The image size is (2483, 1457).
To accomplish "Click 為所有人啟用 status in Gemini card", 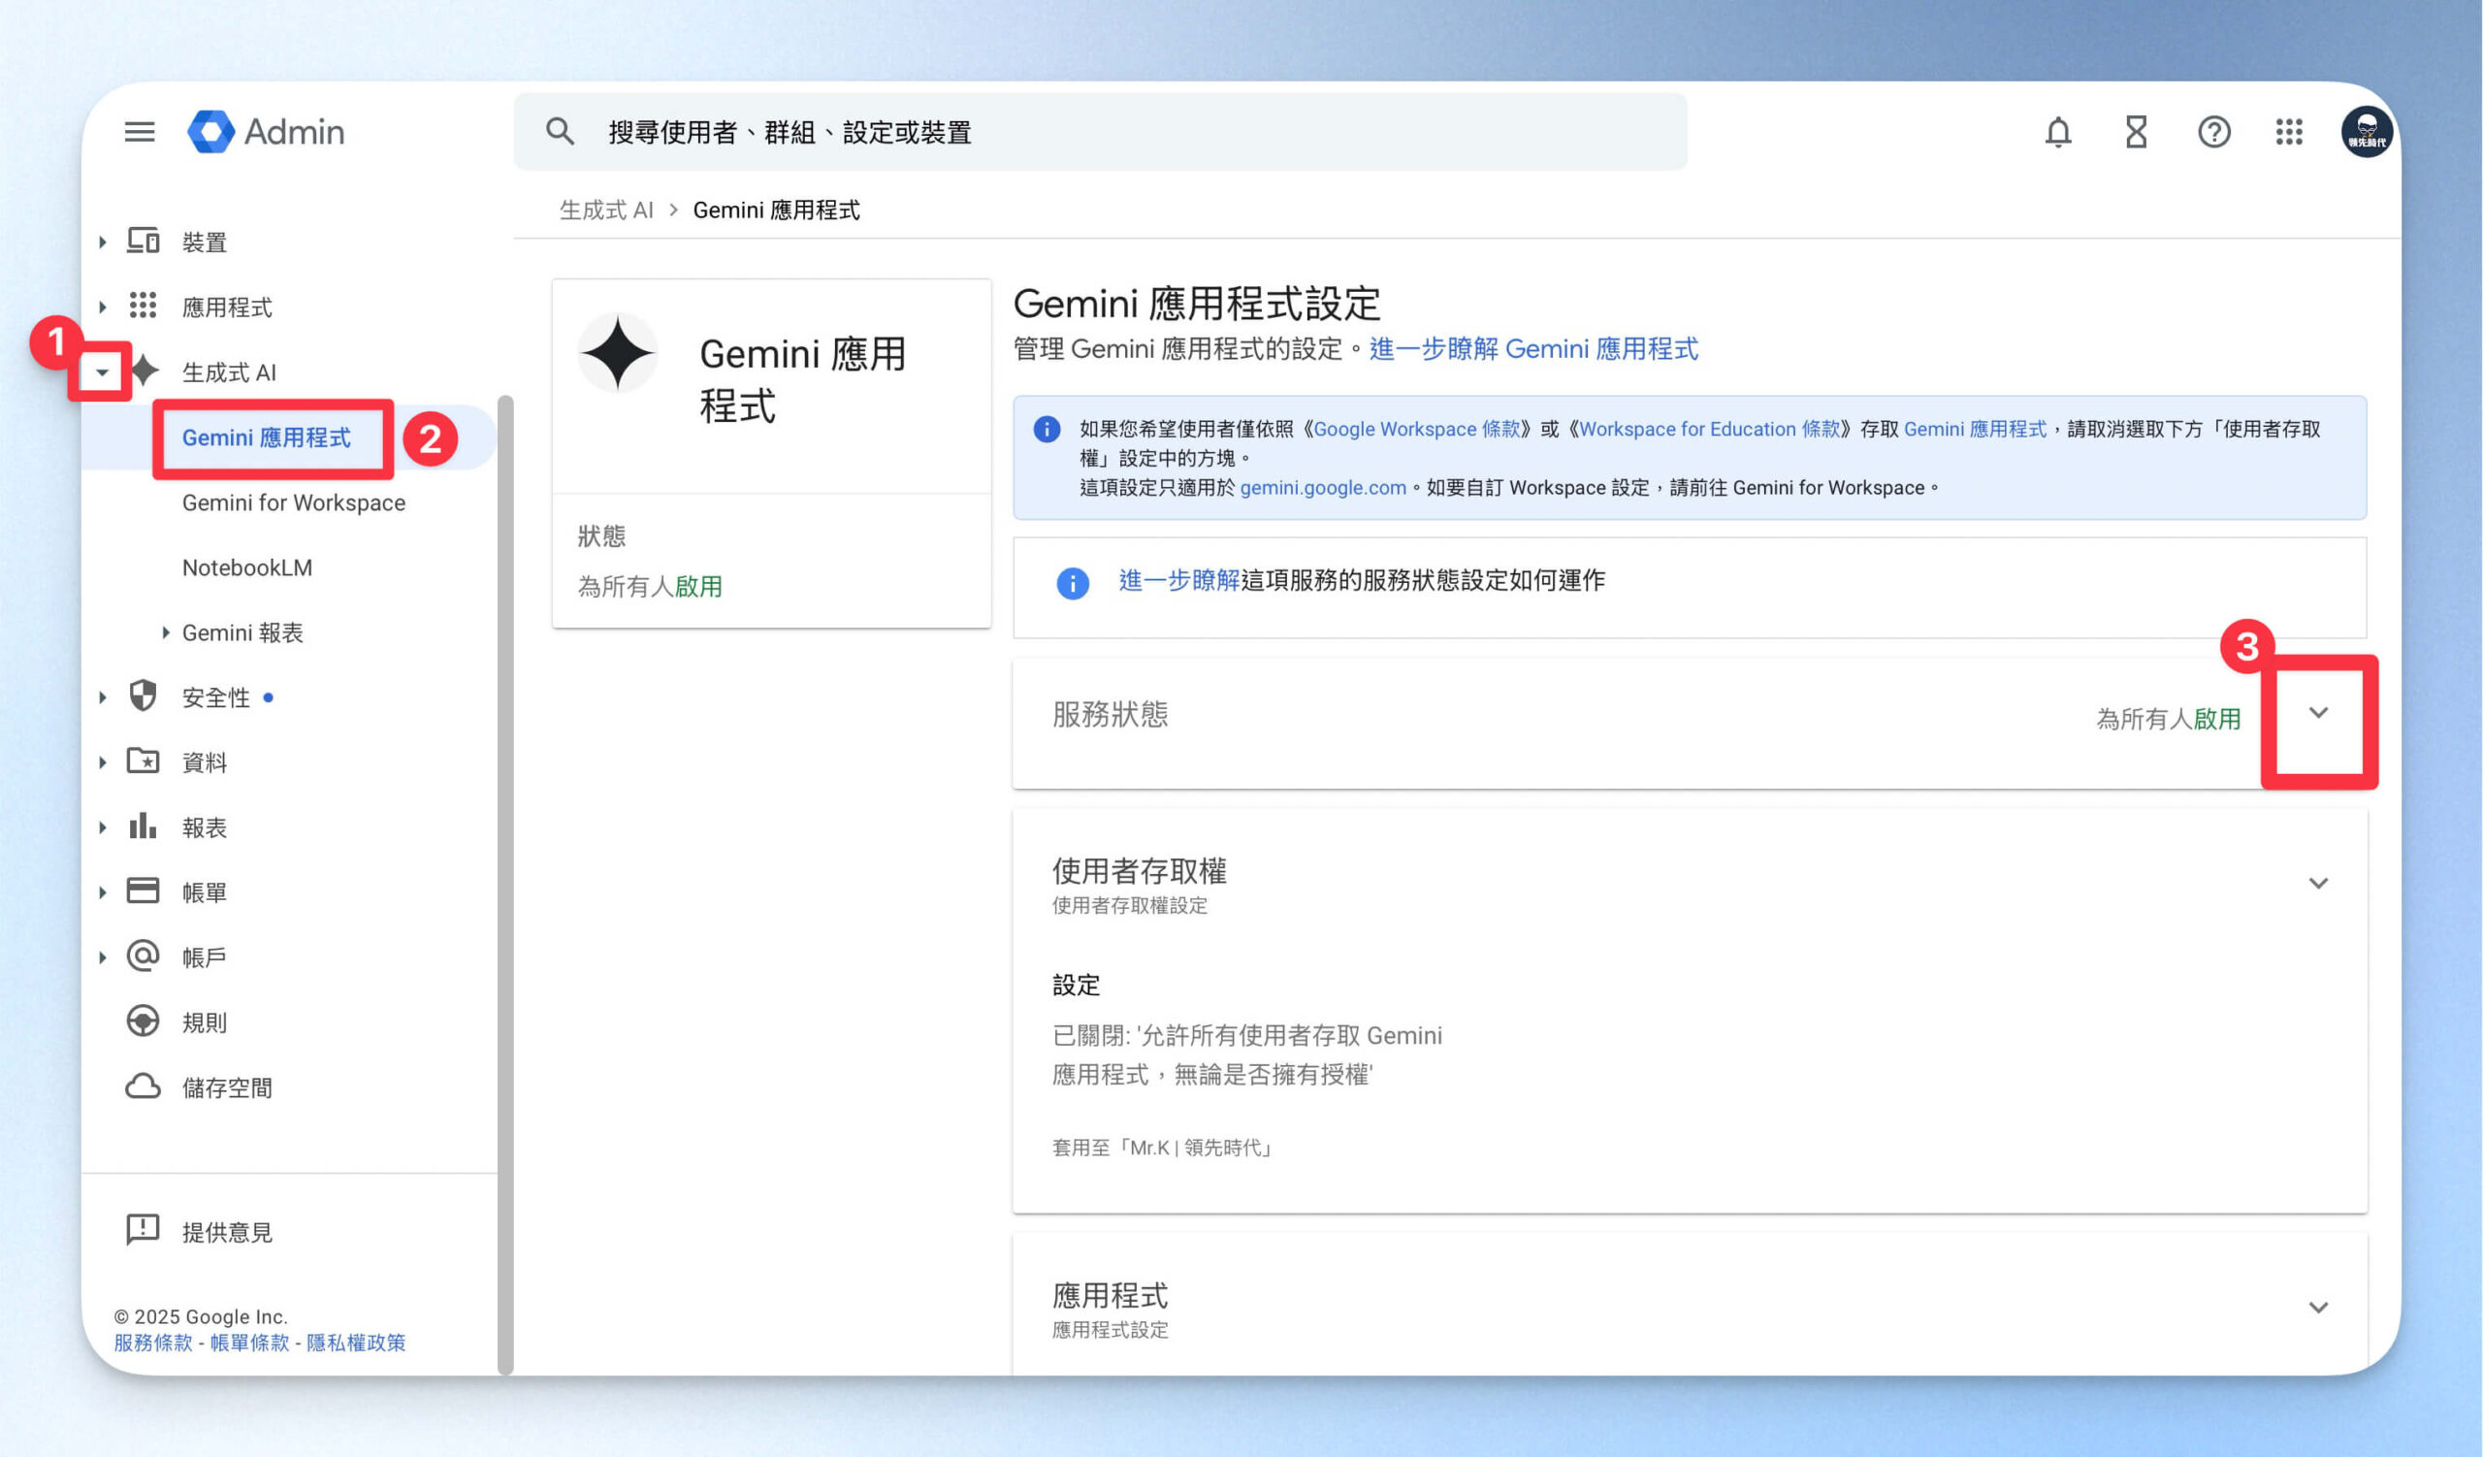I will point(649,586).
